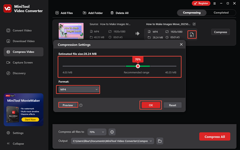Switch to the Completed tab
Viewport: 240px width, 150px height.
pos(221,13)
